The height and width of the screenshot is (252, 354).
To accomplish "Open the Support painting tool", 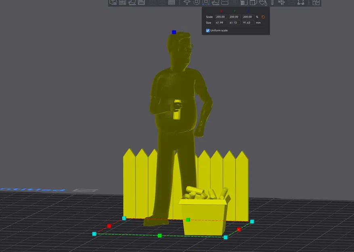I will click(x=244, y=2).
